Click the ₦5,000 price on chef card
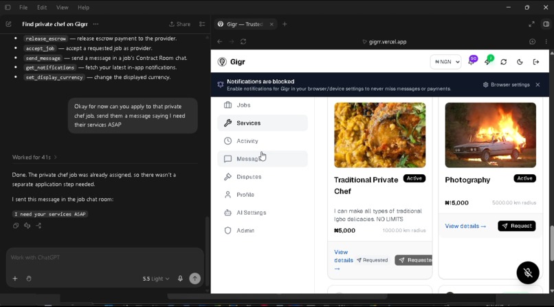Screen dimensions: 554x307 (x=344, y=231)
